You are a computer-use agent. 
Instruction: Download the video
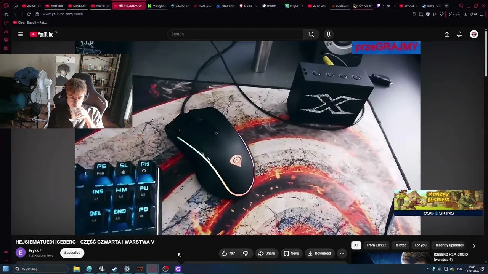pyautogui.click(x=319, y=253)
